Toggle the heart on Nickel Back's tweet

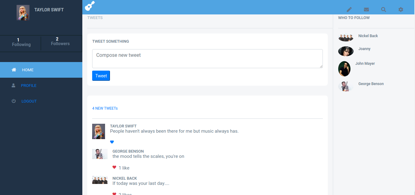115,194
